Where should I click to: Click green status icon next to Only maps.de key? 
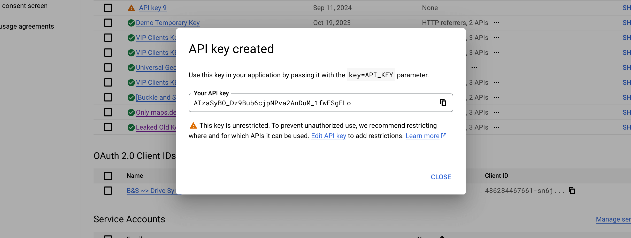tap(131, 112)
